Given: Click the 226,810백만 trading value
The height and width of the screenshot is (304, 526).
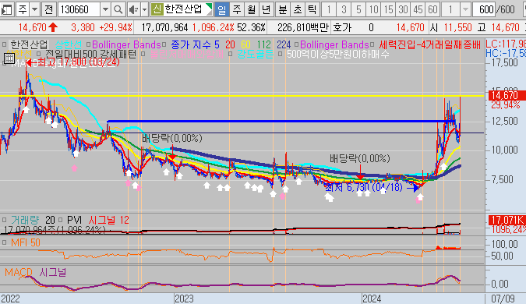Looking at the screenshot, I should tap(303, 27).
